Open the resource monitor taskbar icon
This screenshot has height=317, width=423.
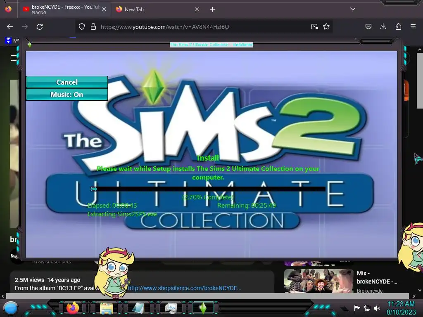click(x=171, y=308)
